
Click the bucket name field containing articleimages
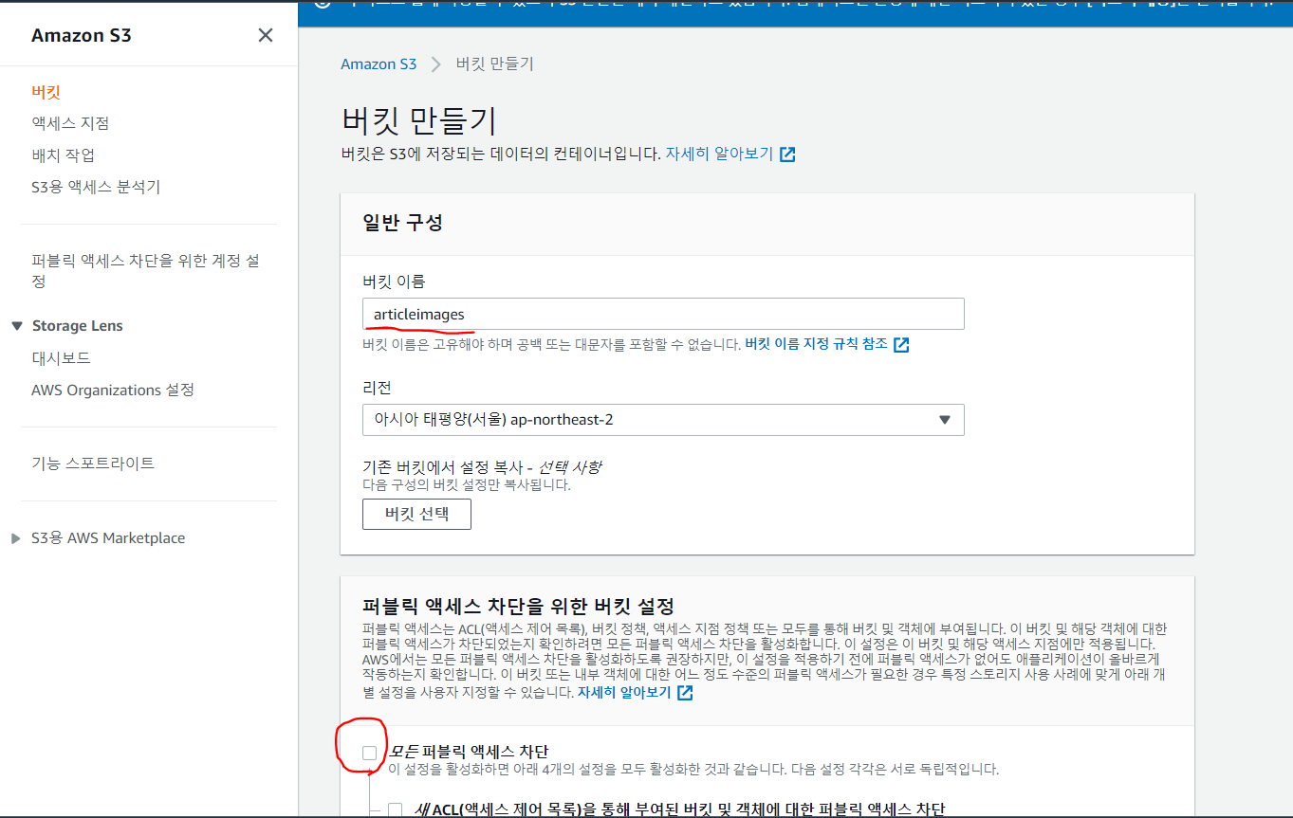663,314
